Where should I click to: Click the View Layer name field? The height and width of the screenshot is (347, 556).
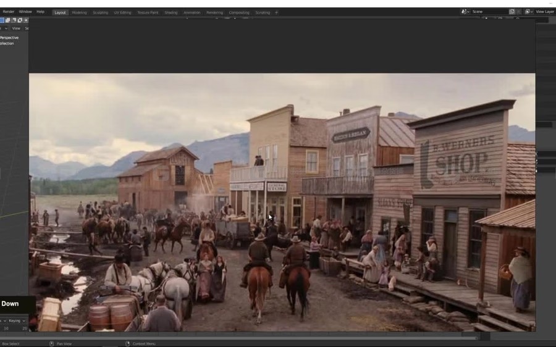point(545,12)
